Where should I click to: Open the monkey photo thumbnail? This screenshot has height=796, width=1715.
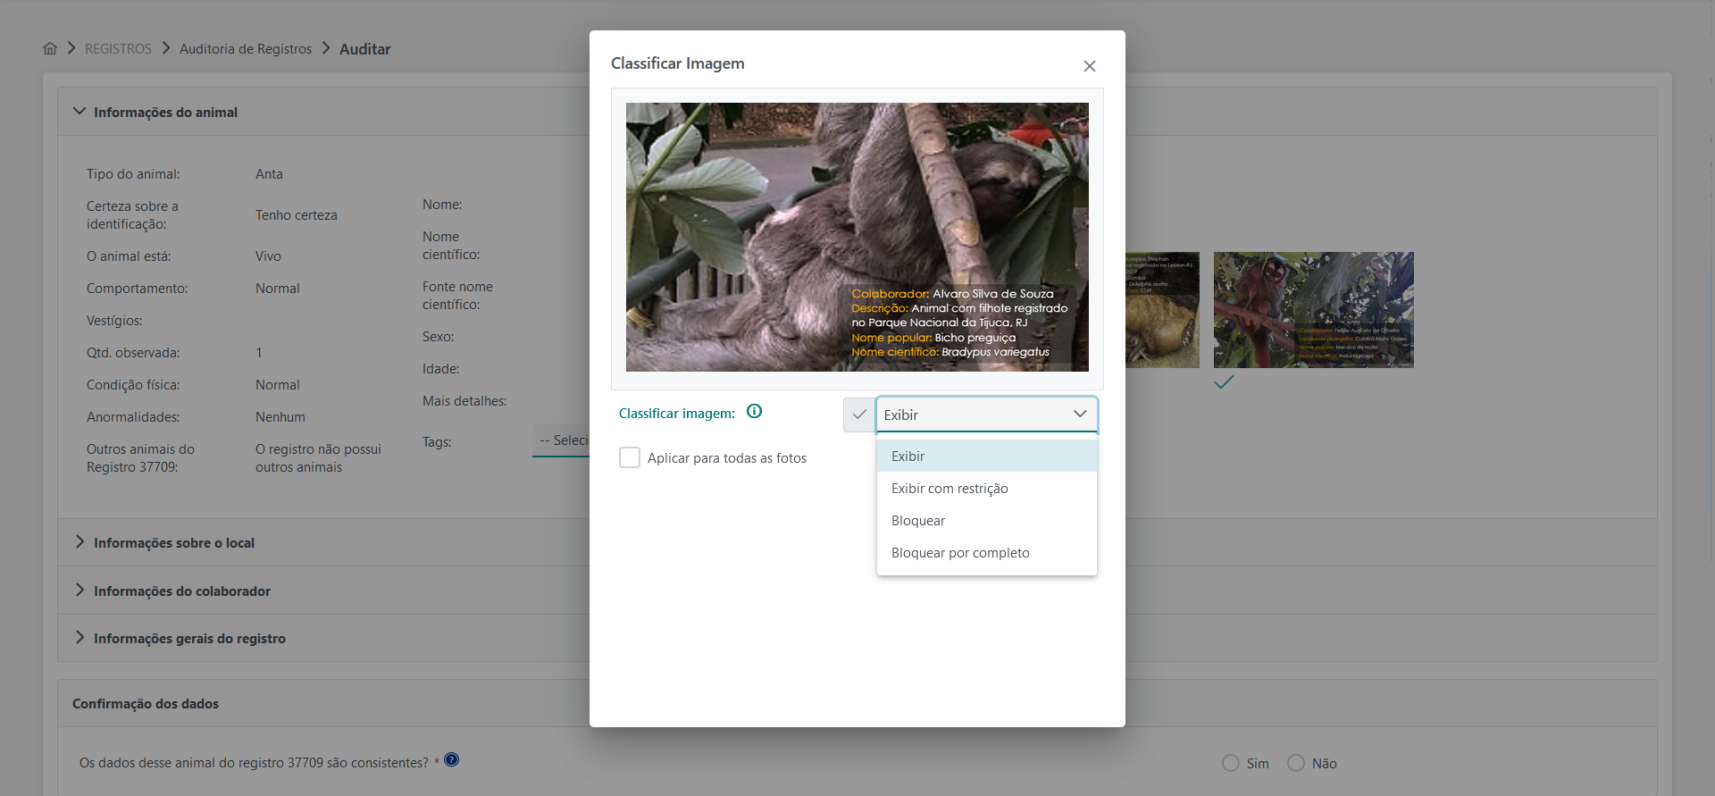tap(1313, 310)
